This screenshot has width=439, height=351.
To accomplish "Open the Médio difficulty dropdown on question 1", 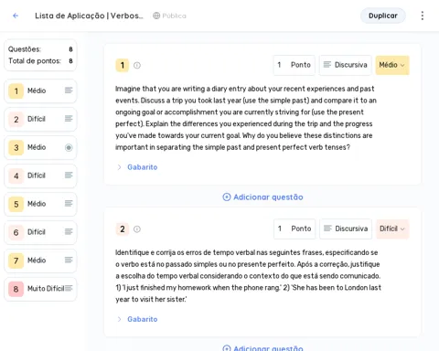I will point(392,65).
